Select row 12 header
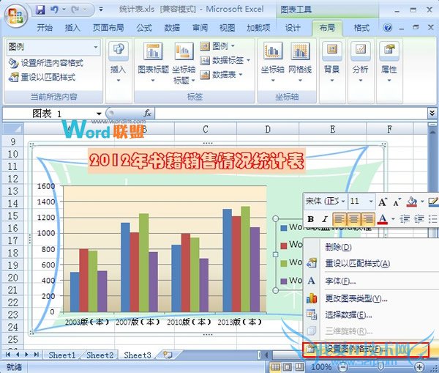Image resolution: width=439 pixels, height=373 pixels. pos(13,179)
